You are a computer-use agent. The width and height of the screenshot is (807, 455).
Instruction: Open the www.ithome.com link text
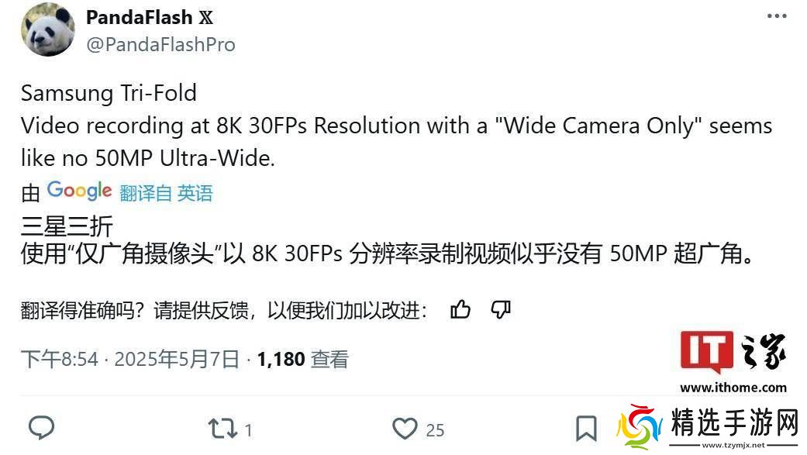click(733, 388)
